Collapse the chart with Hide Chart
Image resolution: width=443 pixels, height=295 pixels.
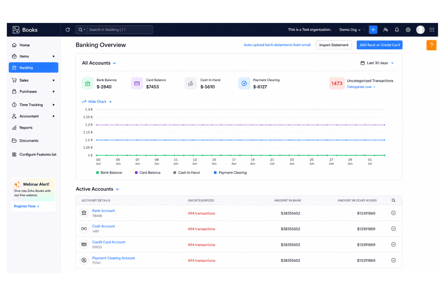pyautogui.click(x=97, y=102)
